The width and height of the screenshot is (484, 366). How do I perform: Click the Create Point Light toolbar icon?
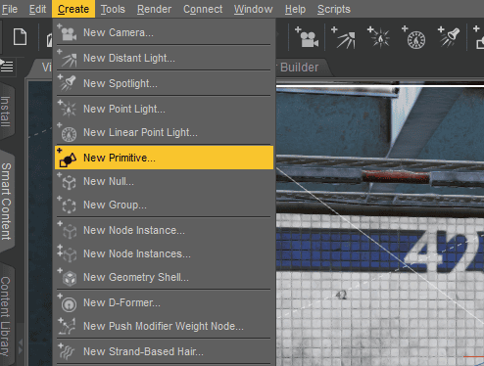click(x=379, y=38)
